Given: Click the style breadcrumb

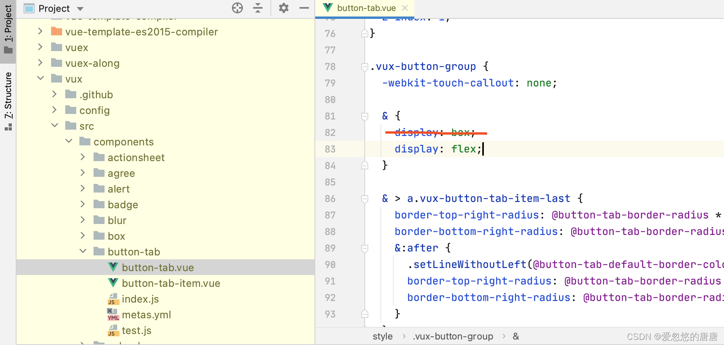Looking at the screenshot, I should [382, 336].
